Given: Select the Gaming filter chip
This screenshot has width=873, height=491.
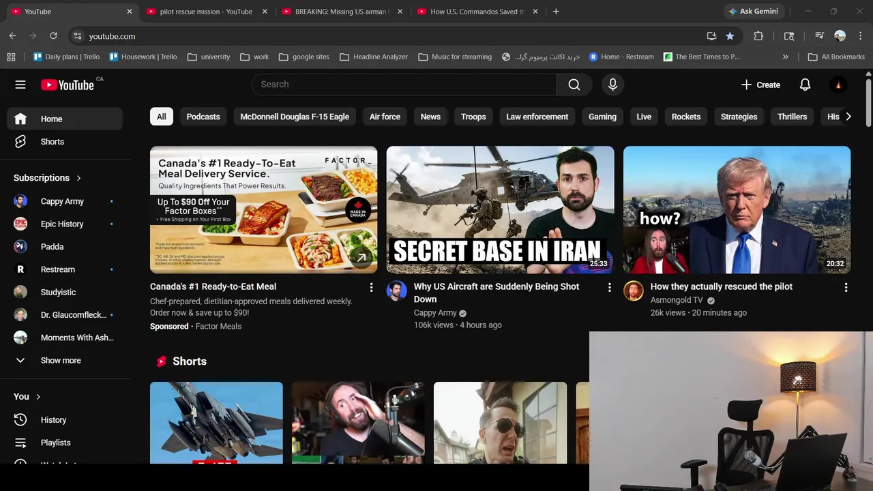Looking at the screenshot, I should 602,117.
